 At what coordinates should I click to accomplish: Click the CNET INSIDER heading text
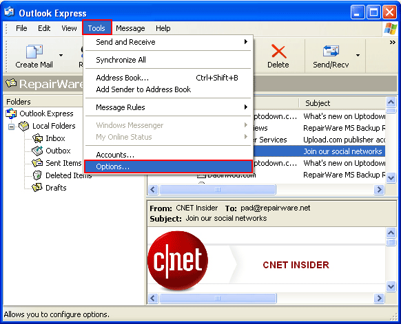[x=296, y=265]
